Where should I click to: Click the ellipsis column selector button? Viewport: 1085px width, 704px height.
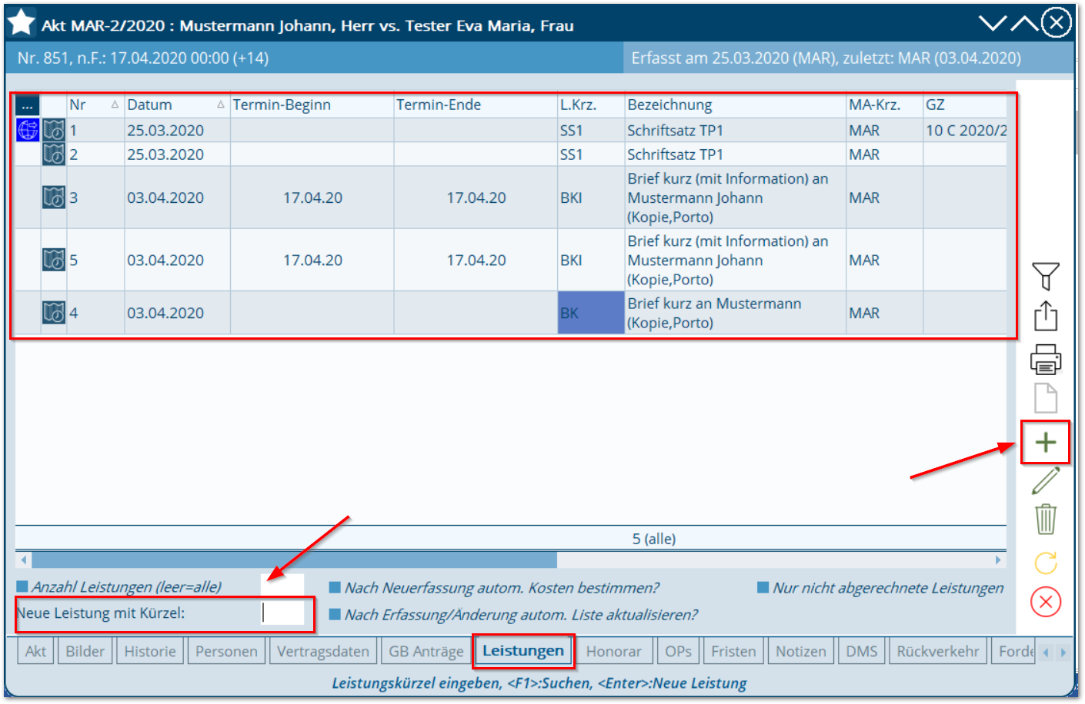(x=28, y=105)
